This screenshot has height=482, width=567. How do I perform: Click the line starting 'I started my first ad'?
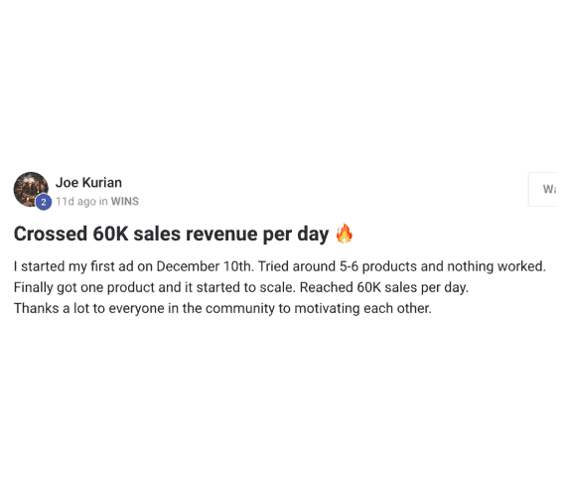click(279, 266)
